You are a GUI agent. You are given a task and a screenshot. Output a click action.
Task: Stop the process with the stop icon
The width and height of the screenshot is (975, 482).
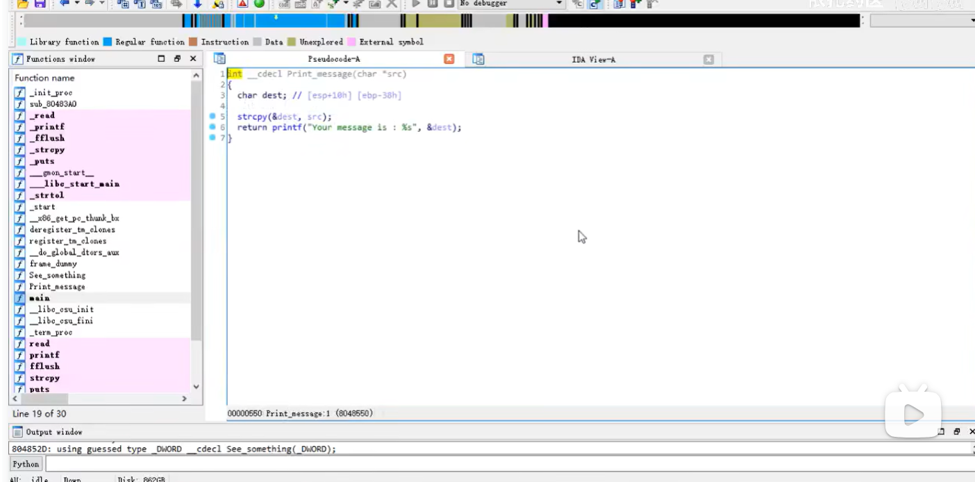[x=449, y=3]
